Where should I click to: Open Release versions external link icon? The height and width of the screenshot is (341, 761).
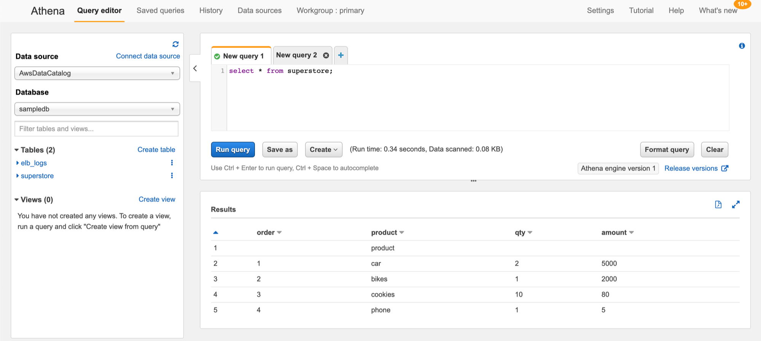(x=725, y=168)
